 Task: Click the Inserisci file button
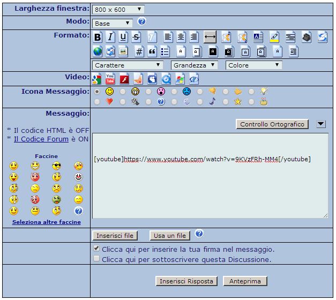coord(115,236)
